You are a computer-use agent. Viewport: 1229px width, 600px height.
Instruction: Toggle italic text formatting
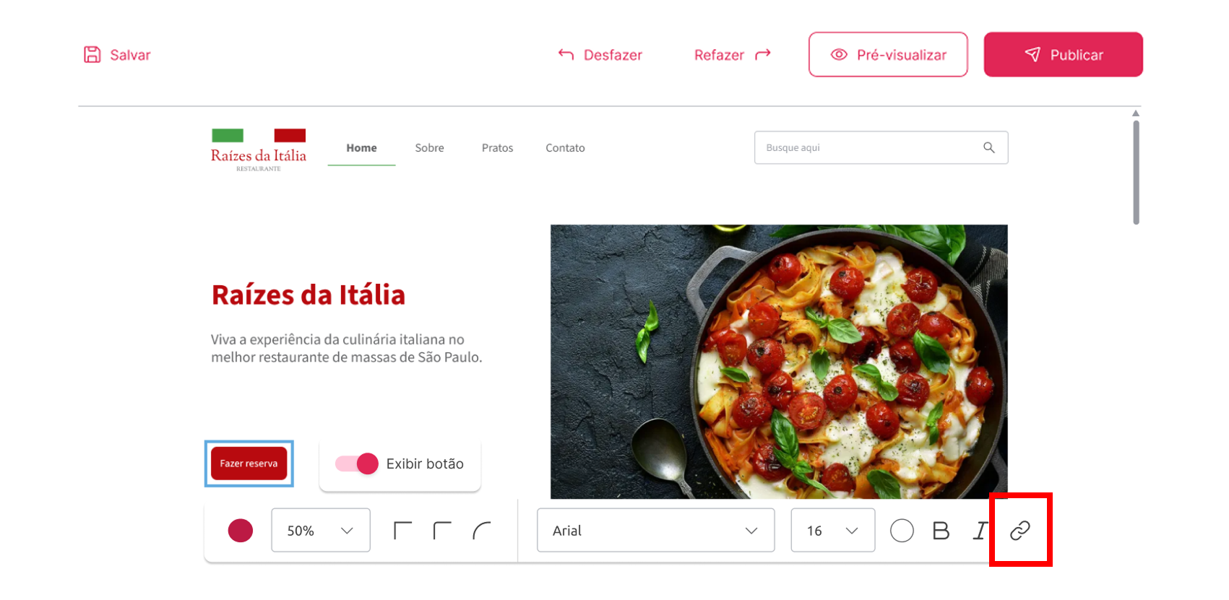pyautogui.click(x=980, y=531)
